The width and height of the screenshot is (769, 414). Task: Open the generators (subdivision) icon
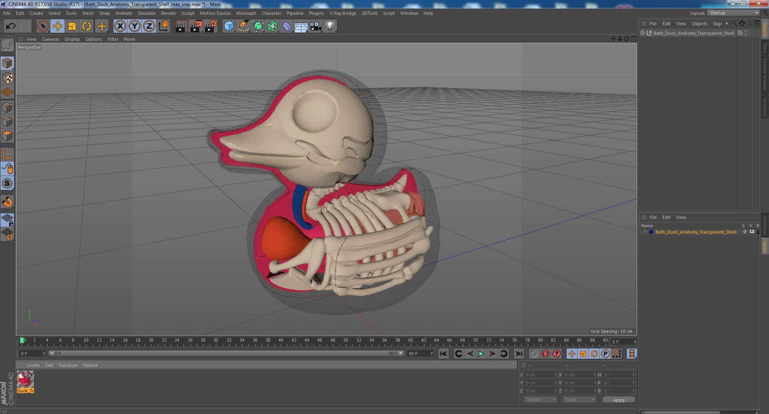[x=258, y=26]
